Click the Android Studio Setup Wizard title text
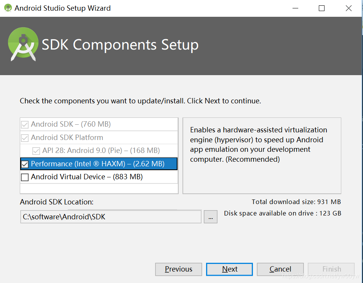This screenshot has width=363, height=283. click(x=62, y=8)
